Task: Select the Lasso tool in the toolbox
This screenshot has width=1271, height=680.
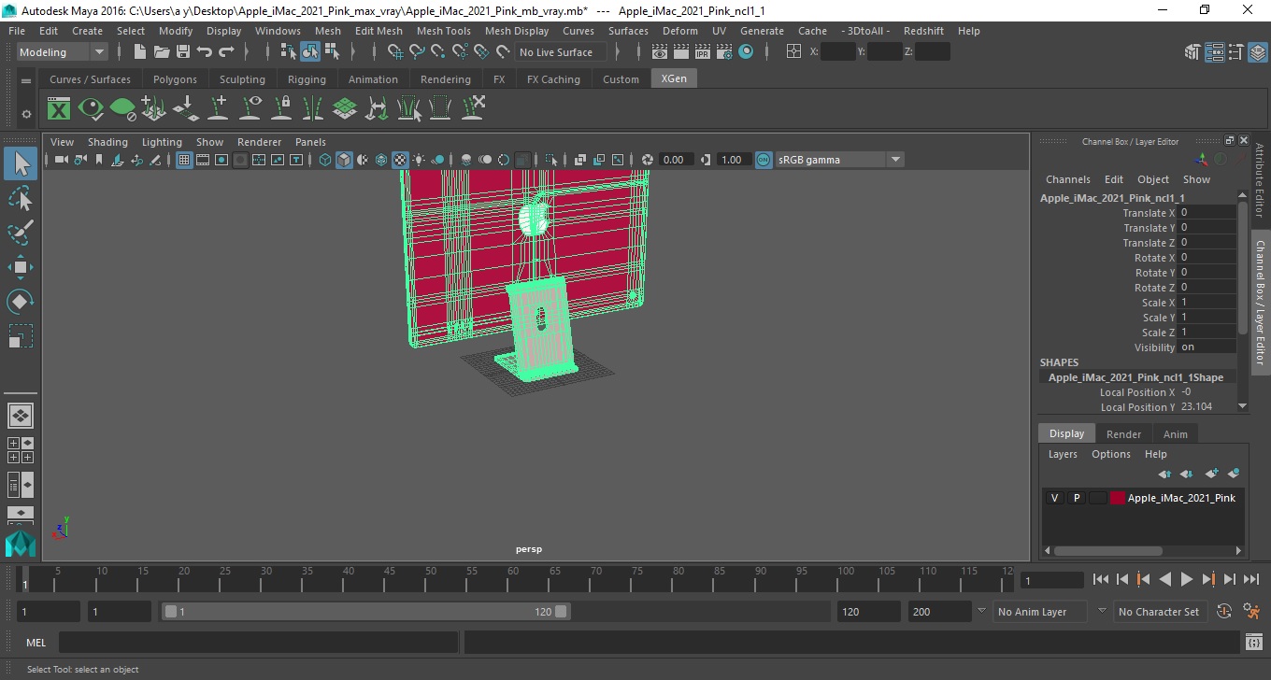Action: click(21, 198)
